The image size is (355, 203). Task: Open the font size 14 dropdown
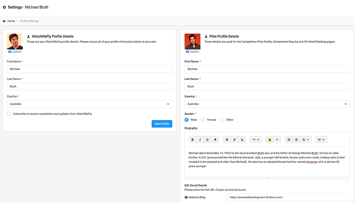(x=256, y=140)
